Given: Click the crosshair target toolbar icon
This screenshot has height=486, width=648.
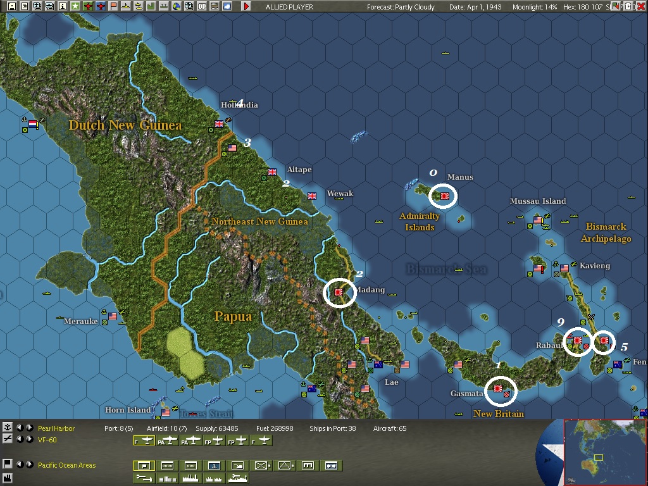Looking at the screenshot, I should click(x=189, y=6).
